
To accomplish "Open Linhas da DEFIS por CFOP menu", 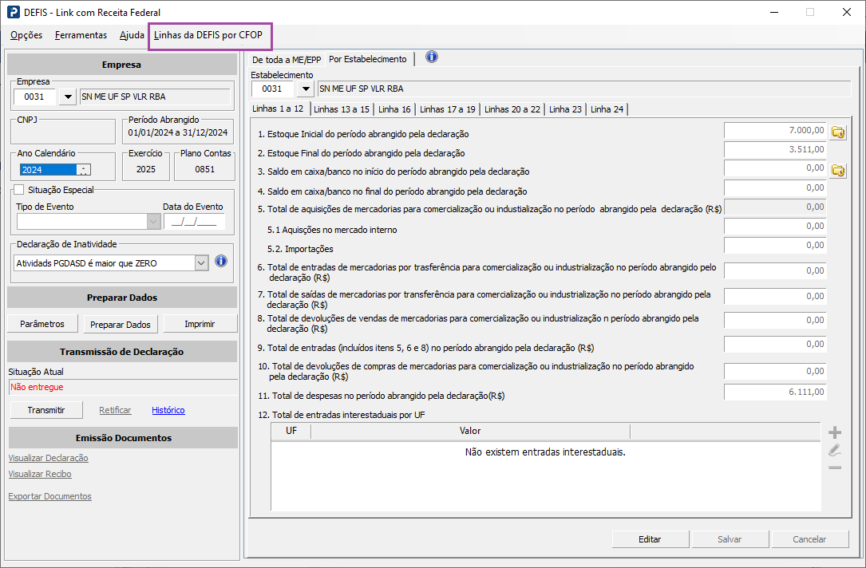I will tap(208, 35).
